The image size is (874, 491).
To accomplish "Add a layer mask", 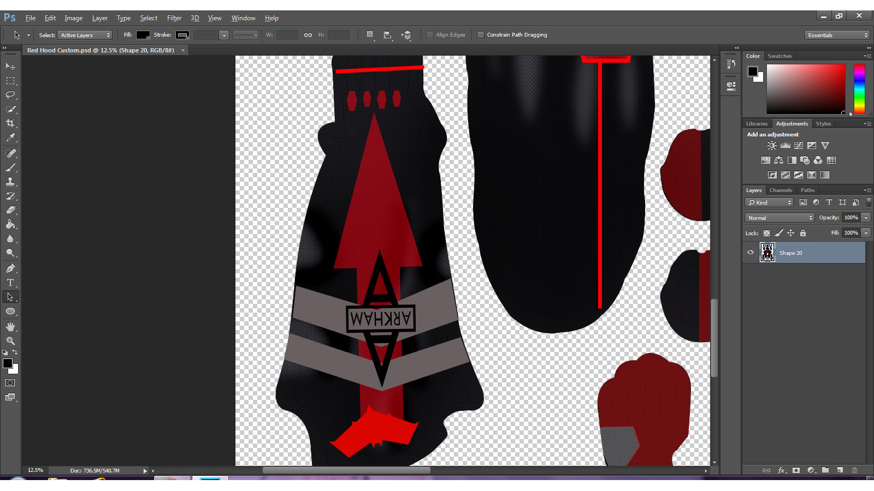I will 796,470.
